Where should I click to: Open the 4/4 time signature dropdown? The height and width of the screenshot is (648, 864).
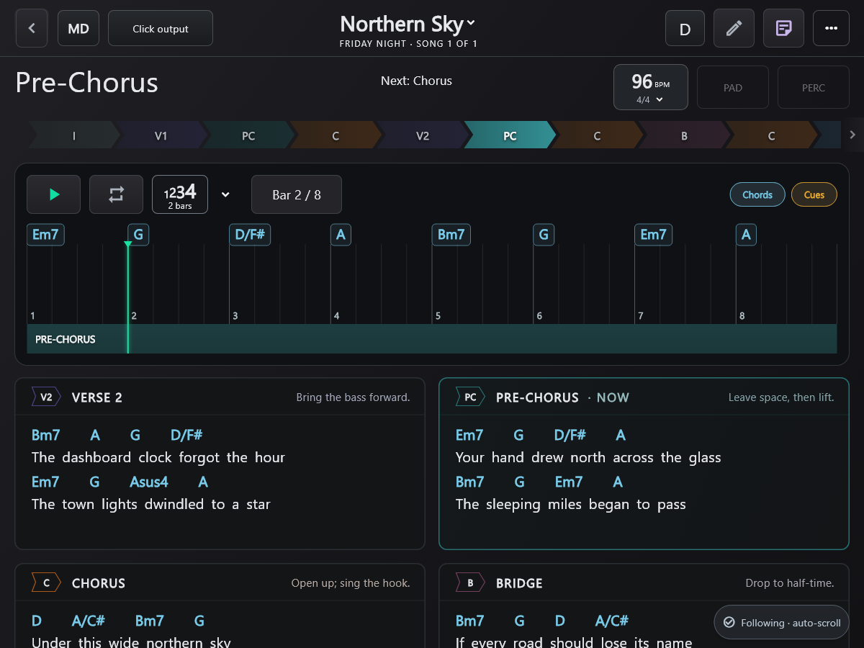coord(649,100)
